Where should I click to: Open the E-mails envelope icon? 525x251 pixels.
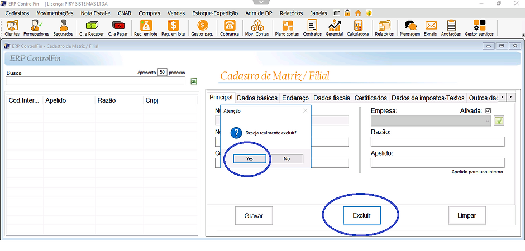431,28
